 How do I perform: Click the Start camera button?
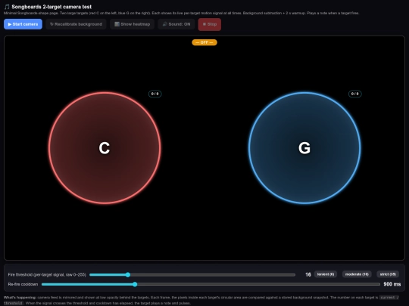coord(23,24)
